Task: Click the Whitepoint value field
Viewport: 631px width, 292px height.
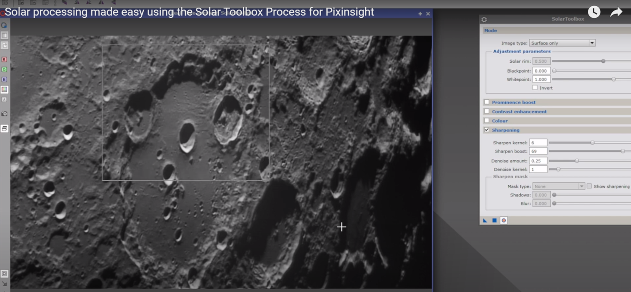Action: point(541,80)
